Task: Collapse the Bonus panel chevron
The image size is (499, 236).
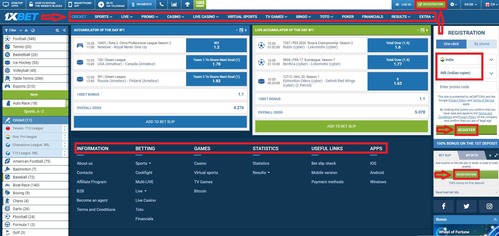Action: click(x=495, y=219)
